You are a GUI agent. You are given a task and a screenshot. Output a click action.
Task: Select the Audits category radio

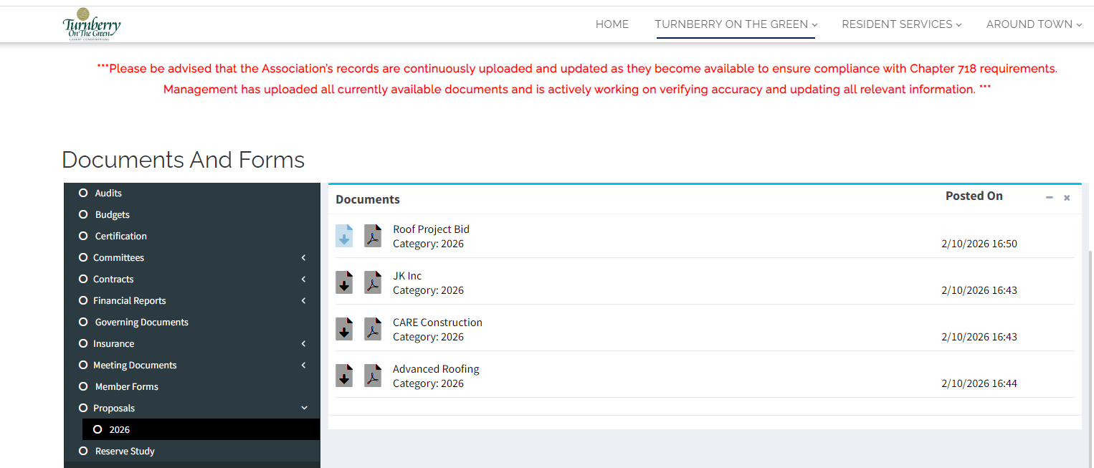[x=82, y=193]
